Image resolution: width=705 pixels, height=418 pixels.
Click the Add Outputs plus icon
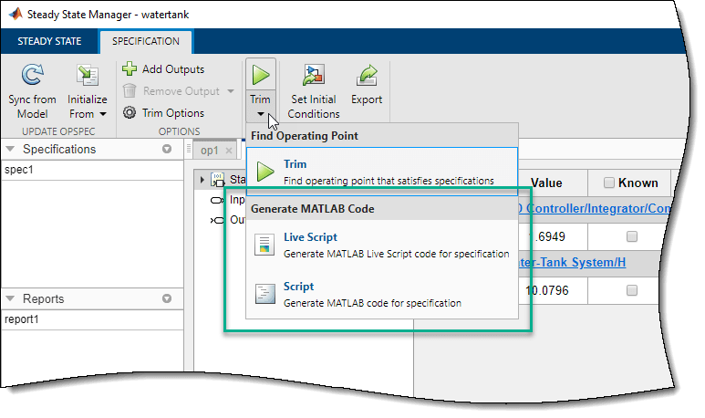coord(130,69)
